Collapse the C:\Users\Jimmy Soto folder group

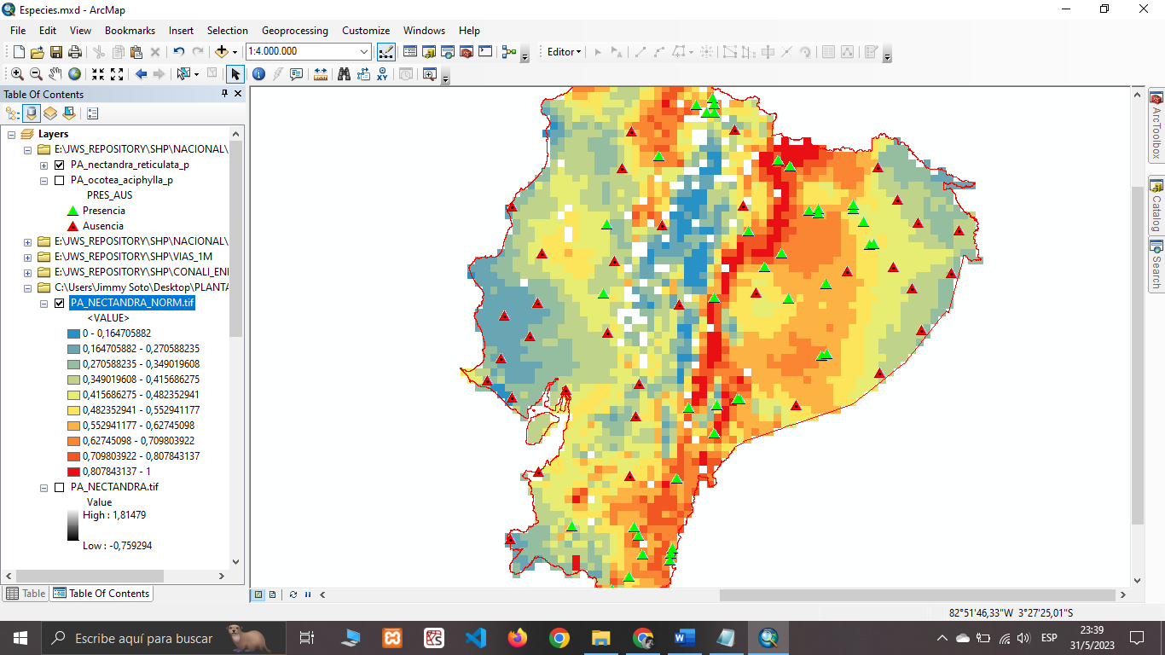coord(28,287)
